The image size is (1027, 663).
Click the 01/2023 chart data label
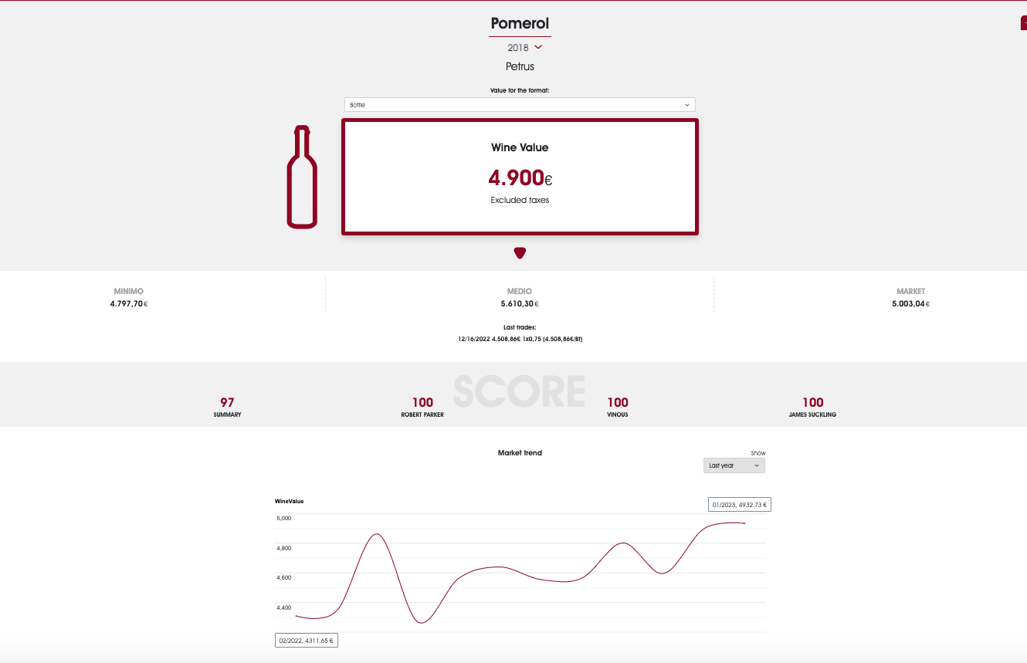pos(740,504)
